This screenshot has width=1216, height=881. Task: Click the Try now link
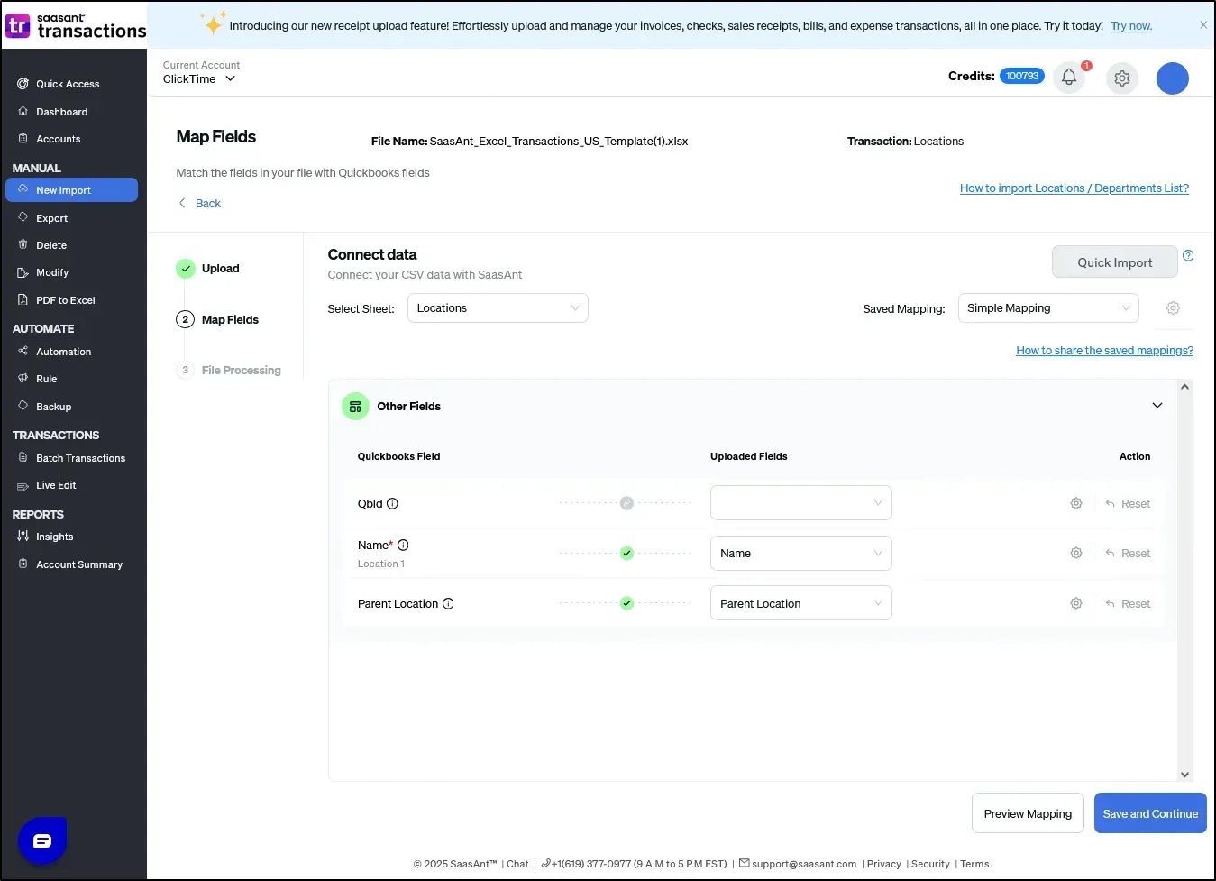(x=1131, y=26)
